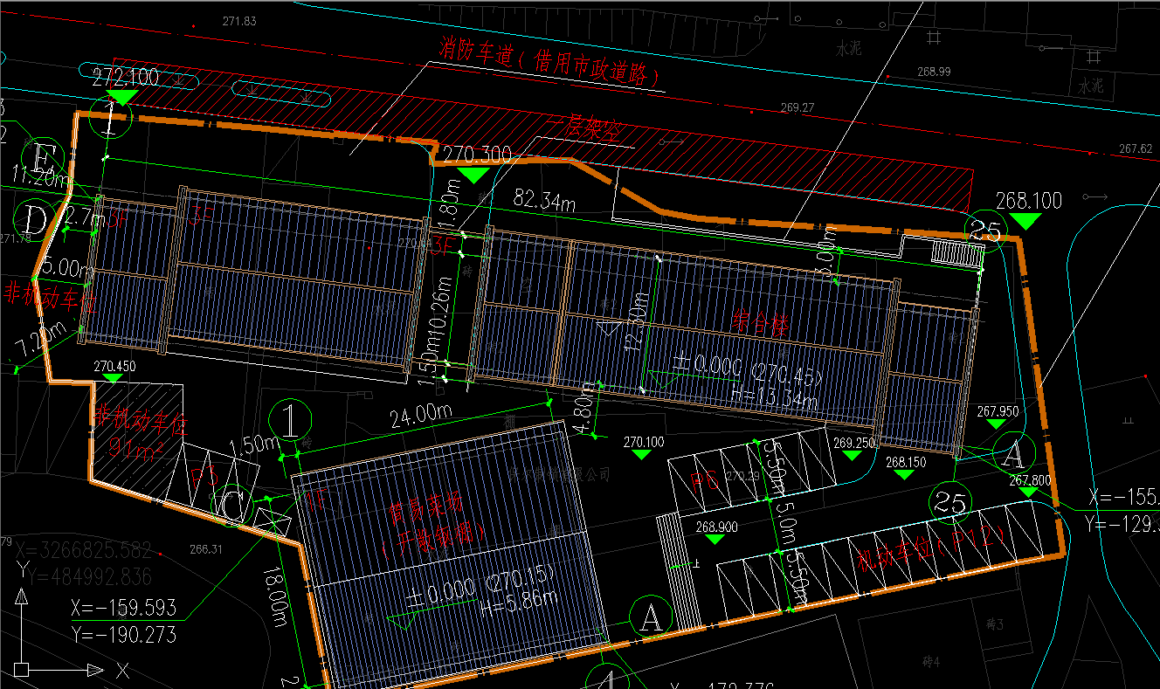Click the 砖3 building annotation
The height and width of the screenshot is (689, 1160).
(x=995, y=624)
